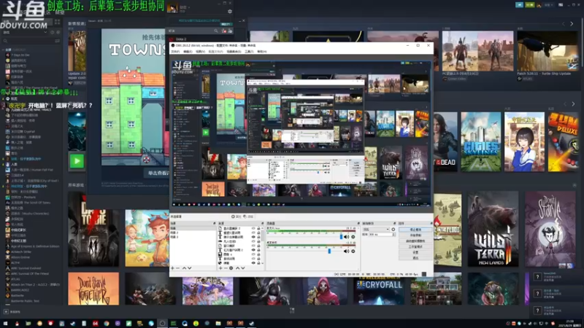584x328 pixels.
Task: Open Cities Skylines cover in Steam library
Action: pos(480,141)
